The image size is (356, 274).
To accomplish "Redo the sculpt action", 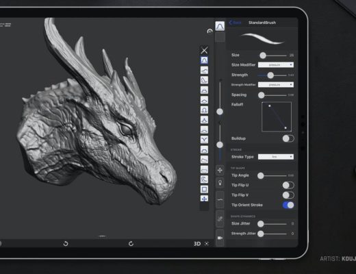I will [x=131, y=244].
